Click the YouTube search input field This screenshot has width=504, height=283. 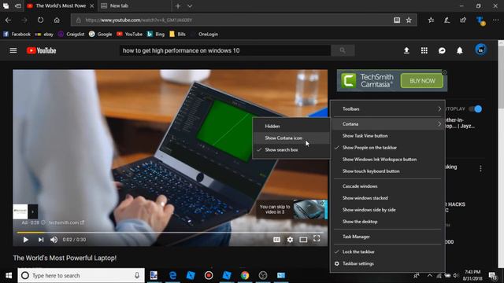pyautogui.click(x=225, y=50)
